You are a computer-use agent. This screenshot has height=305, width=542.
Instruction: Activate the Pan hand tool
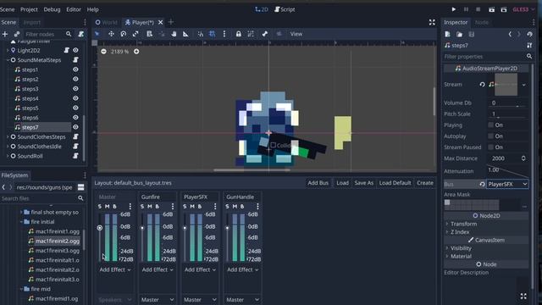[174, 34]
